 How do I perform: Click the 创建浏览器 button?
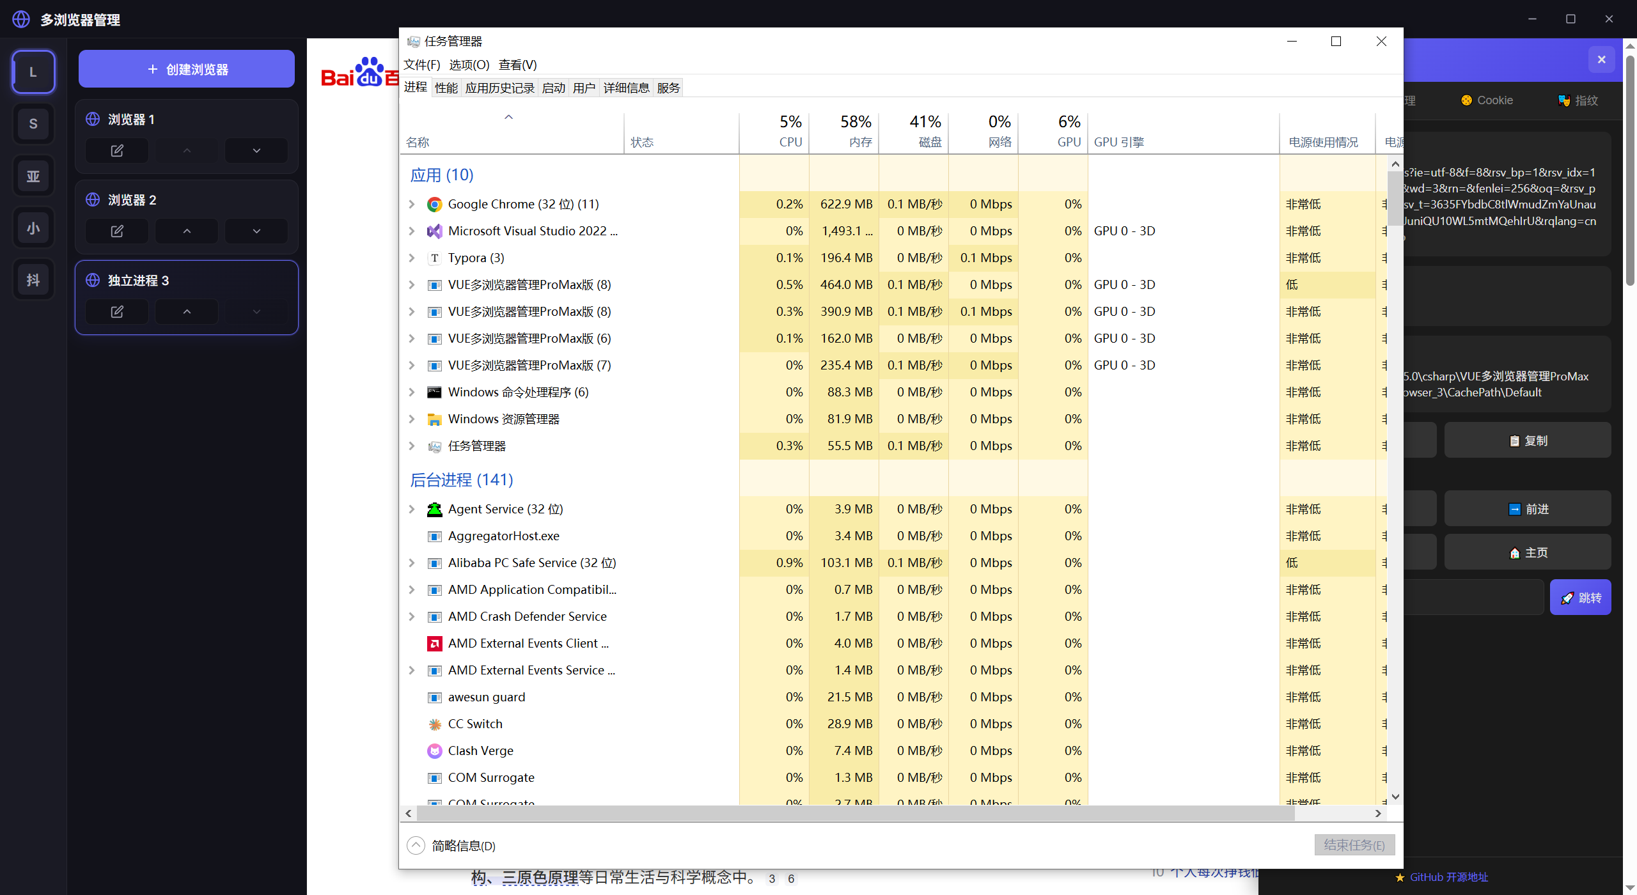186,68
